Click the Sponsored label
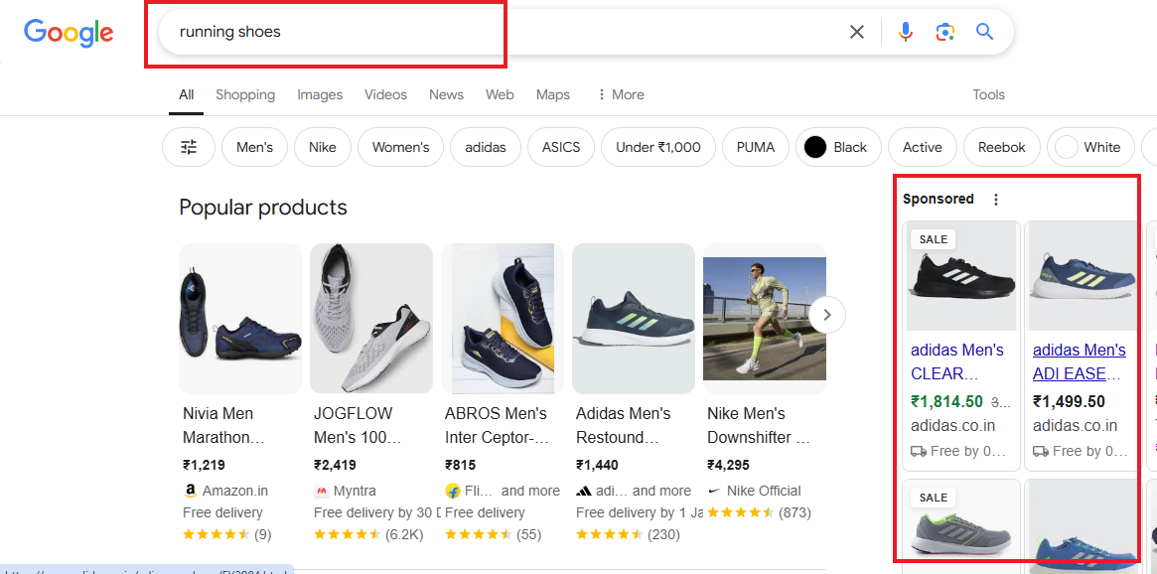 tap(938, 200)
